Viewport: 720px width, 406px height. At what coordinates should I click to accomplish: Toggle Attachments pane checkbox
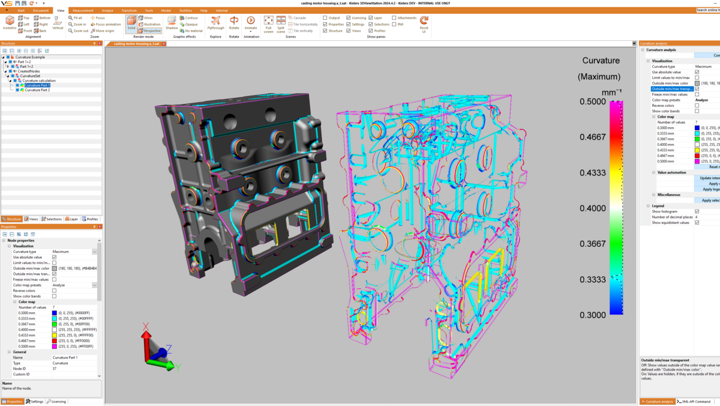[x=394, y=18]
